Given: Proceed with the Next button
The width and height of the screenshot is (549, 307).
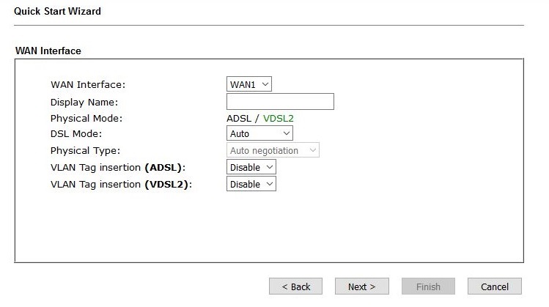Looking at the screenshot, I should click(361, 286).
